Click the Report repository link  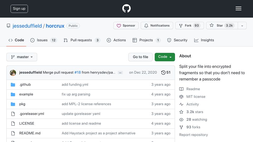193,135
